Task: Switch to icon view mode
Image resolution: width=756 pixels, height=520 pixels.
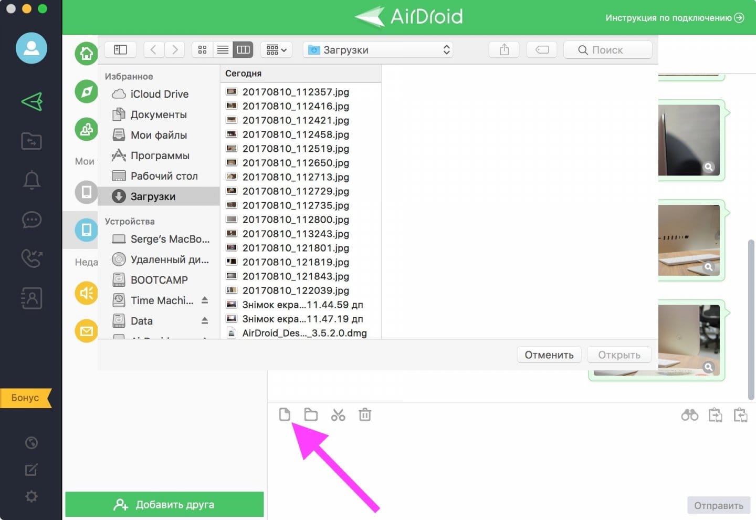Action: [x=202, y=49]
